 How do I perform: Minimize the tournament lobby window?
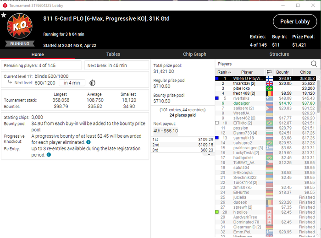click(283, 5)
